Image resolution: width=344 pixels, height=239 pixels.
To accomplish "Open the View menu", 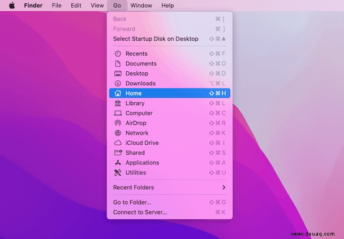I will click(97, 6).
